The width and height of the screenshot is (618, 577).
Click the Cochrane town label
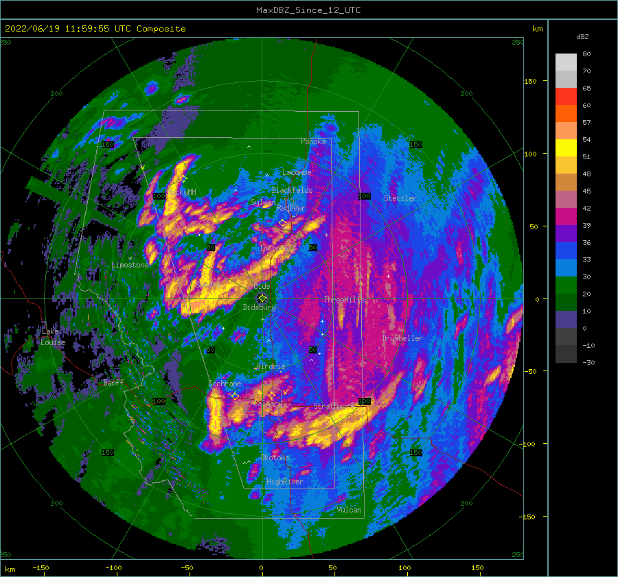(x=225, y=384)
